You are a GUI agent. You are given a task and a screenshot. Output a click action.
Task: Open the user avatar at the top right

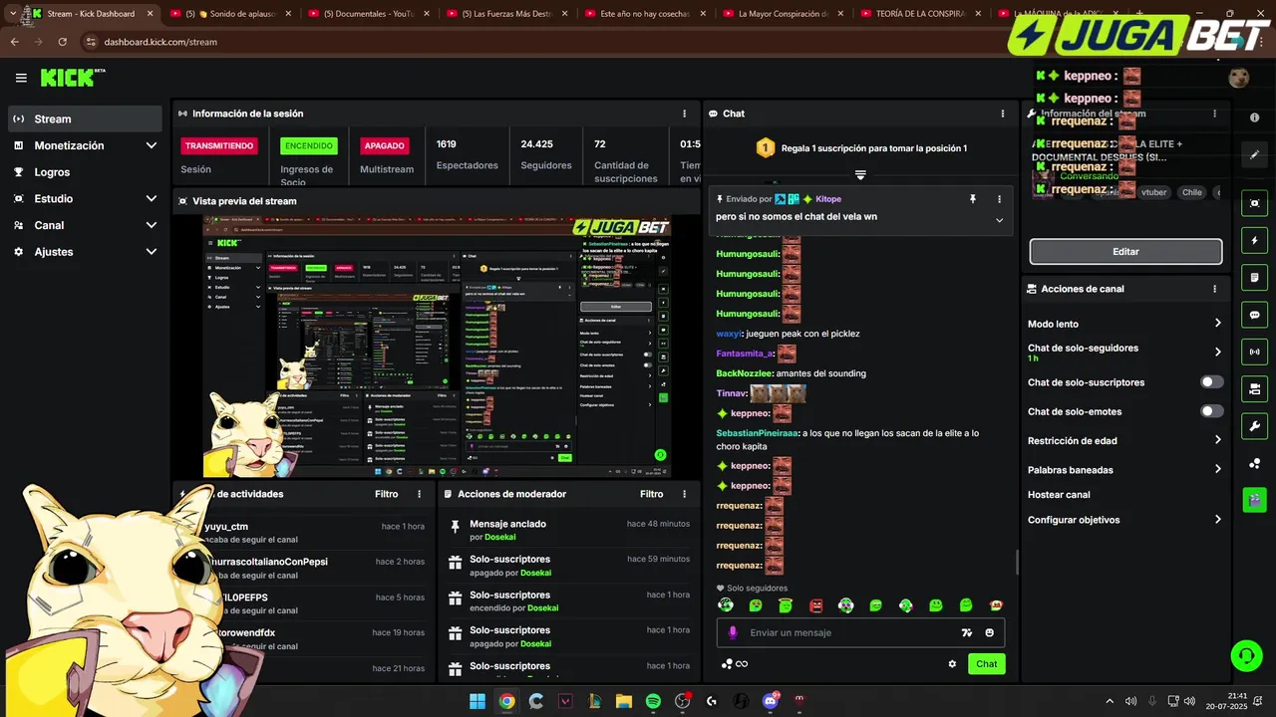[x=1238, y=78]
